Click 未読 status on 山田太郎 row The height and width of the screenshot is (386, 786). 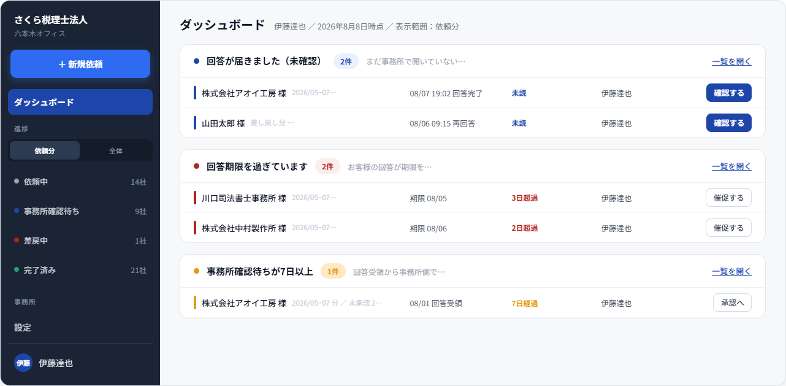[x=519, y=123]
